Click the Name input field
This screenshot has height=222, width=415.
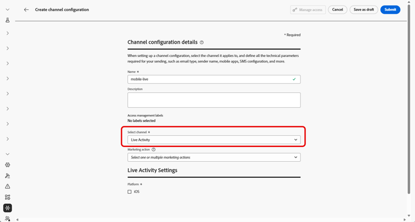pos(210,80)
